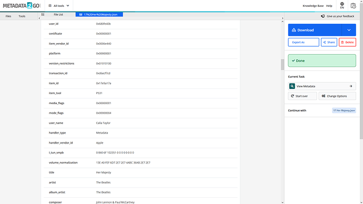
Task: Click the scroll down arrow of metadata list
Action: pyautogui.click(x=283, y=202)
